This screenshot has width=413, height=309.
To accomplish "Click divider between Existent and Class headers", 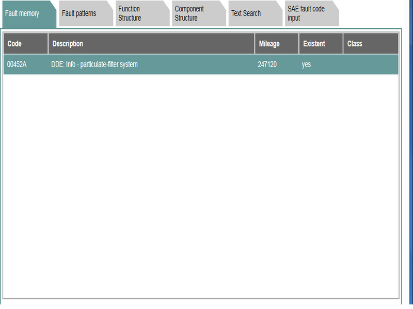I will tap(343, 44).
